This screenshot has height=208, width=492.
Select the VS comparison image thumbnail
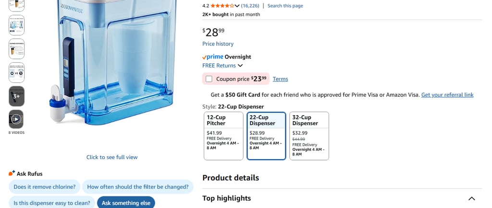coord(16,72)
